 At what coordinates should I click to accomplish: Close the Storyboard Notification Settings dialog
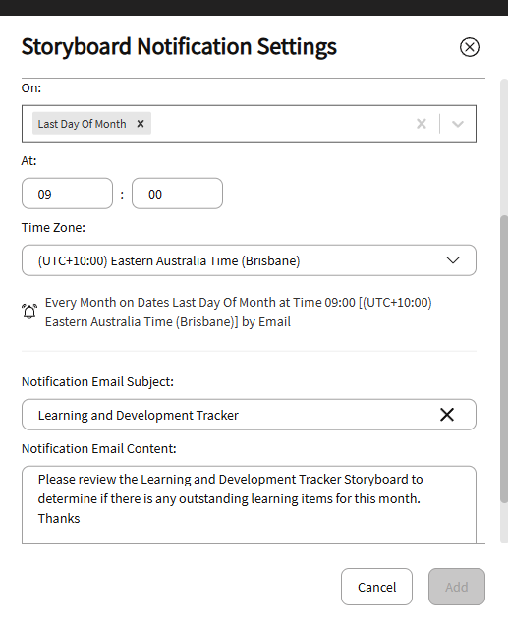tap(469, 47)
